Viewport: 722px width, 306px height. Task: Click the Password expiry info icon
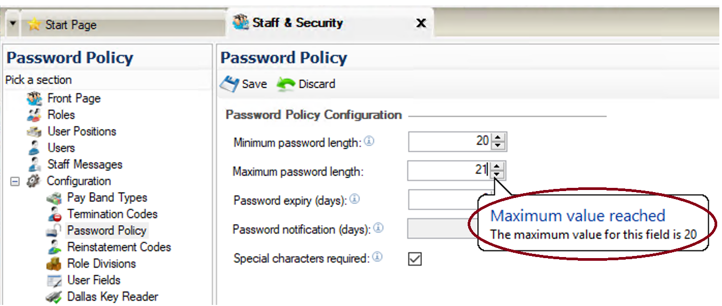click(x=354, y=200)
